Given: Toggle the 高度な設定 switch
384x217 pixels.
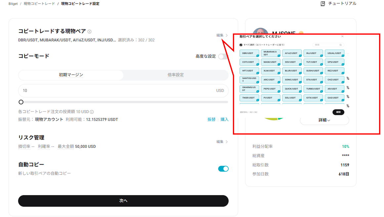Looking at the screenshot, I should (x=223, y=57).
